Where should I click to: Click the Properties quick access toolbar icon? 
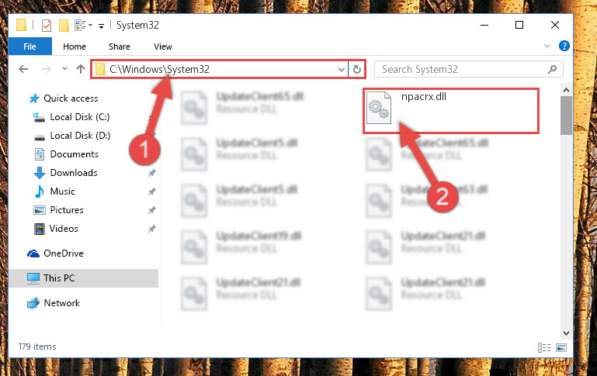click(47, 26)
